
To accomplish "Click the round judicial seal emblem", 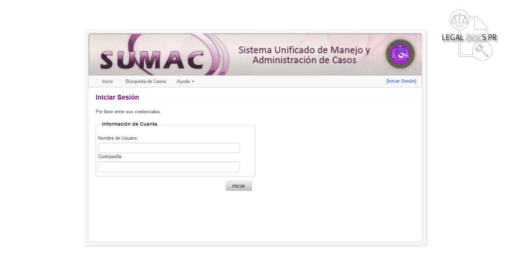I will (400, 54).
